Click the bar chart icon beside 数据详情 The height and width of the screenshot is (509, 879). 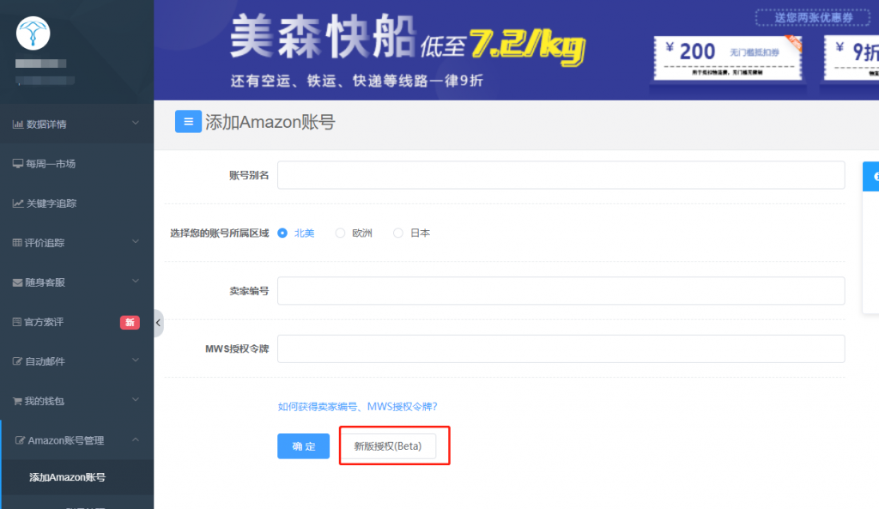[18, 124]
